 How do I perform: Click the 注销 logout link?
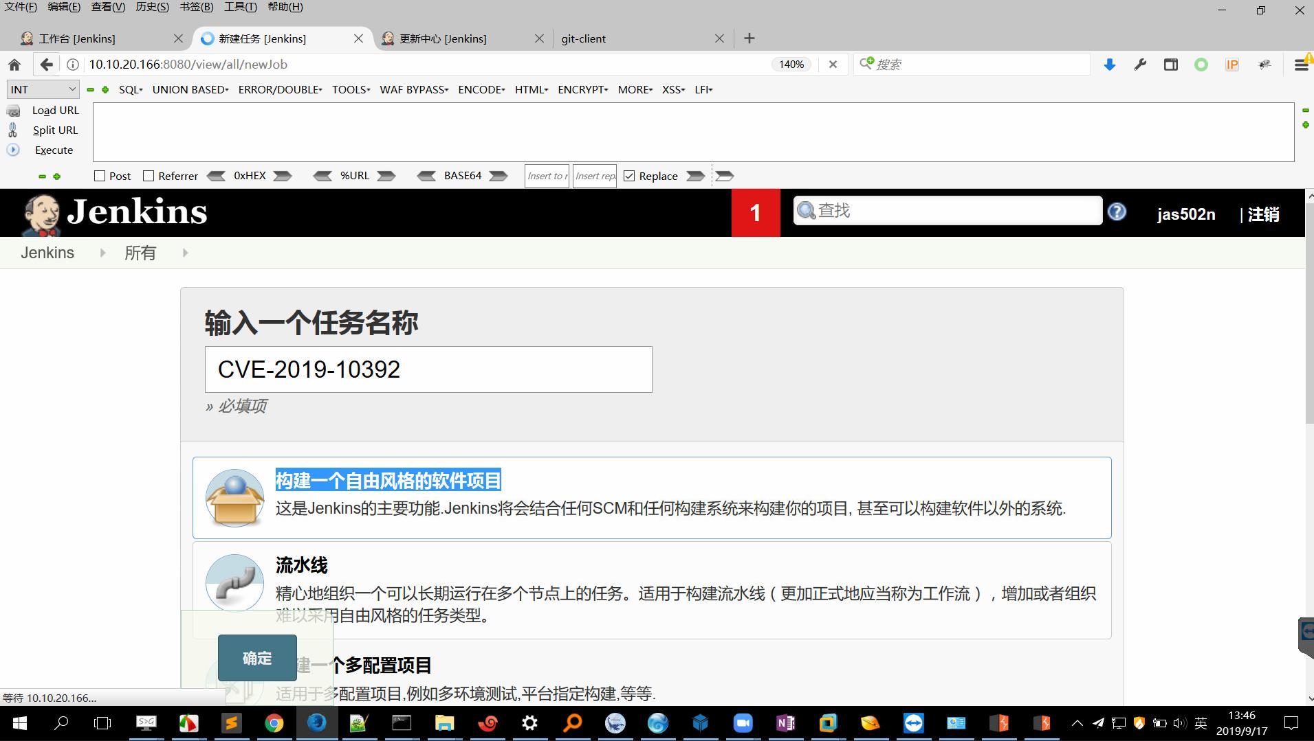pos(1263,214)
